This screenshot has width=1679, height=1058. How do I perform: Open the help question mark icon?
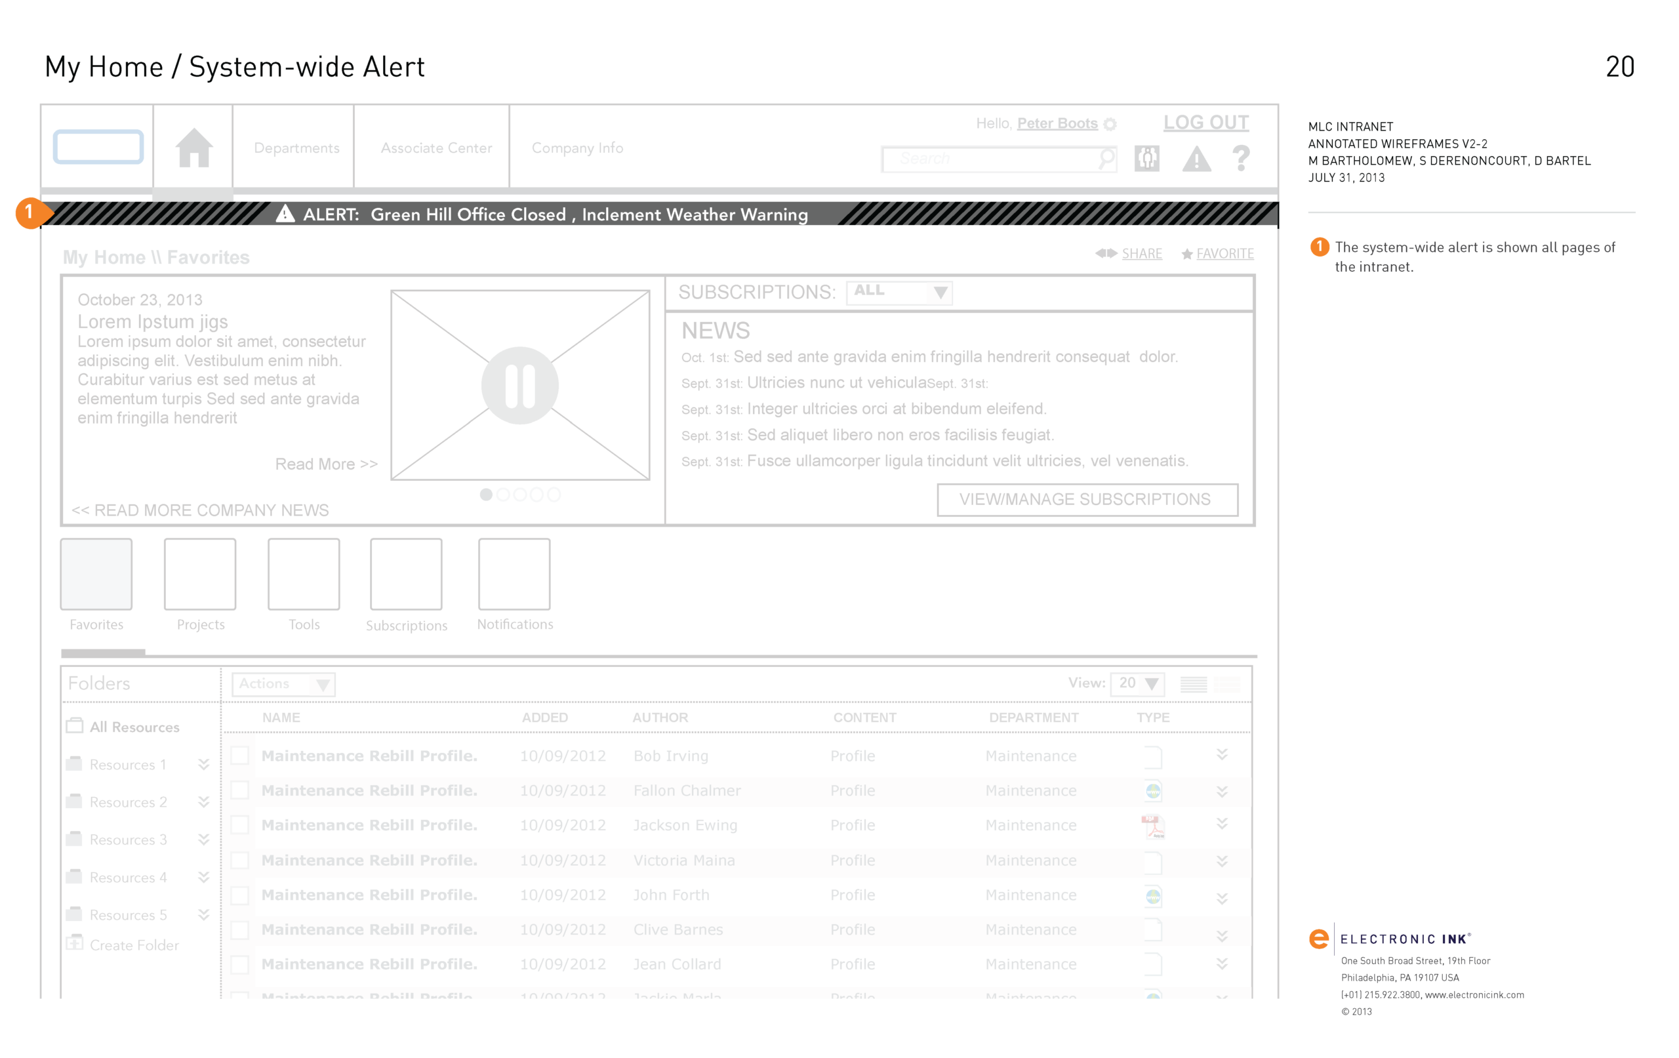coord(1240,158)
